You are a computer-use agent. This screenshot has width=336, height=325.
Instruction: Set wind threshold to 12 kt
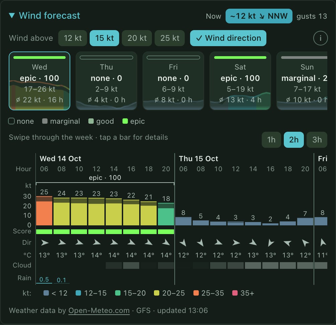pyautogui.click(x=73, y=38)
